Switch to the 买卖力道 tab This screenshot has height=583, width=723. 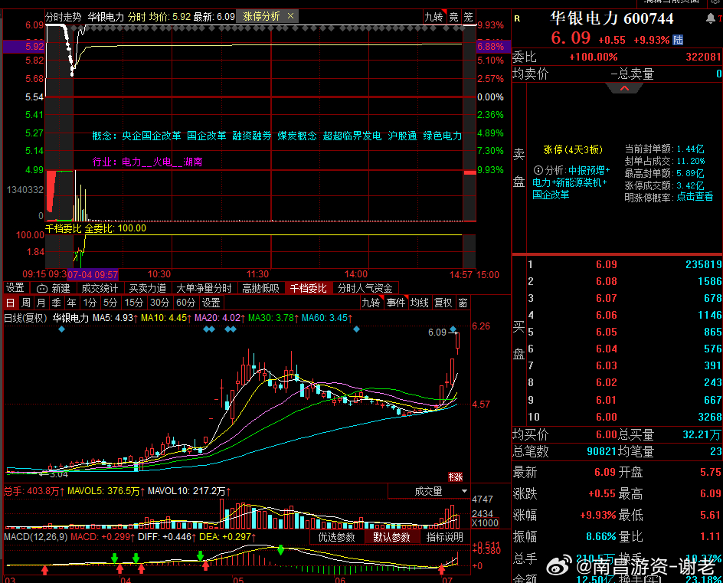(148, 288)
